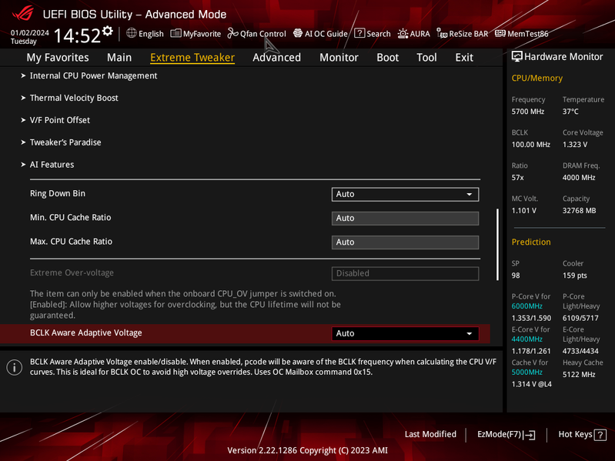Launch AI OC Guide icon
This screenshot has width=615, height=461.
[298, 33]
